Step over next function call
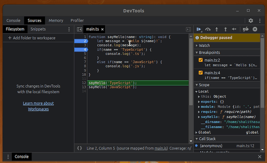This screenshot has height=163, width=267. pos(208,29)
